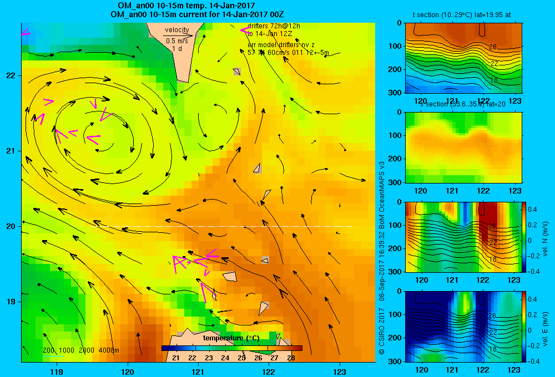Select the '0.5 m/s' velocity scale text
Viewport: 555px width, 377px height.
177,41
